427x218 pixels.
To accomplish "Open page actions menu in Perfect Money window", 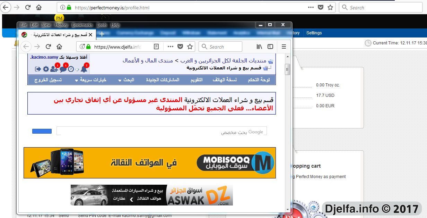I will coord(311,7).
